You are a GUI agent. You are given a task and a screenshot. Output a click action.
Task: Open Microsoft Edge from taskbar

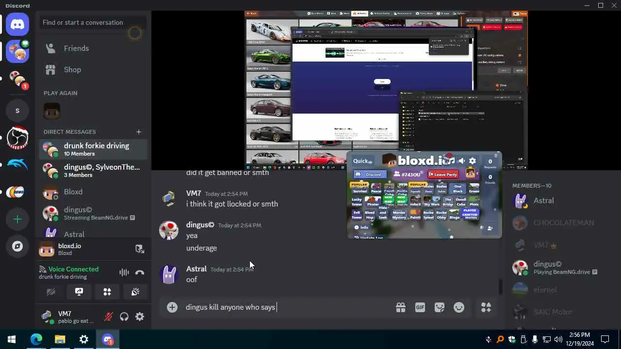coord(36,339)
